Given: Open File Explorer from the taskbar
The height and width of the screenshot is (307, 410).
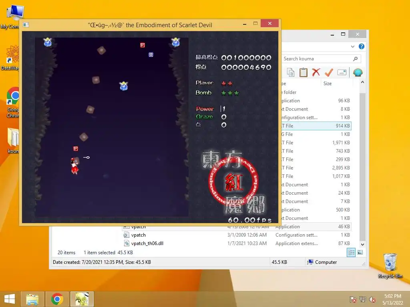Looking at the screenshot, I should tap(32, 299).
